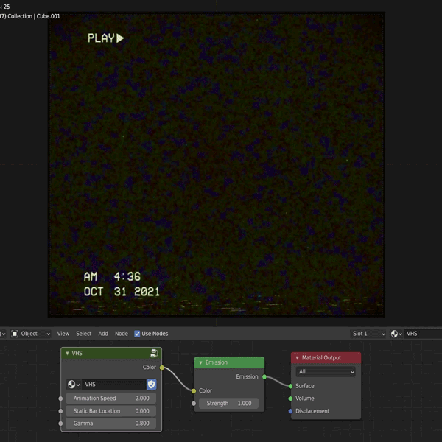442x442 pixels.
Task: Toggle the fake user shield on the VHS group
Action: [x=151, y=385]
